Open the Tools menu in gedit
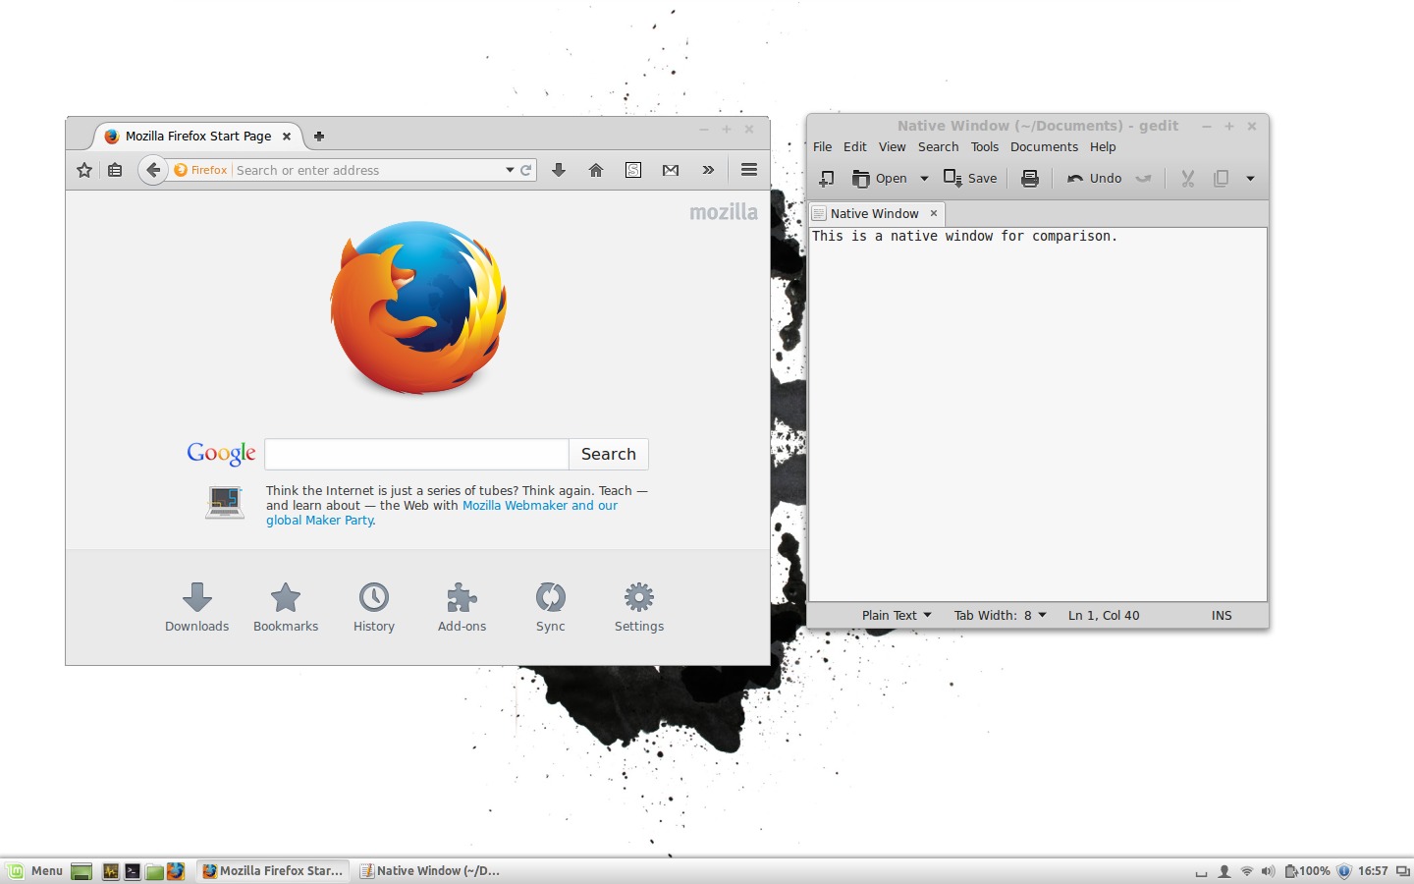1414x884 pixels. [x=985, y=147]
